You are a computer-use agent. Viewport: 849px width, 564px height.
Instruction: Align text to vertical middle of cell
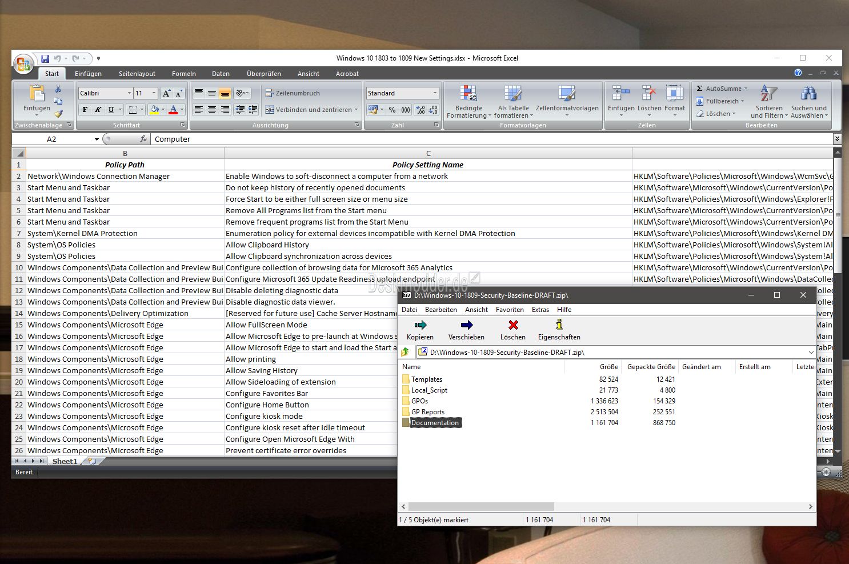[x=212, y=93]
